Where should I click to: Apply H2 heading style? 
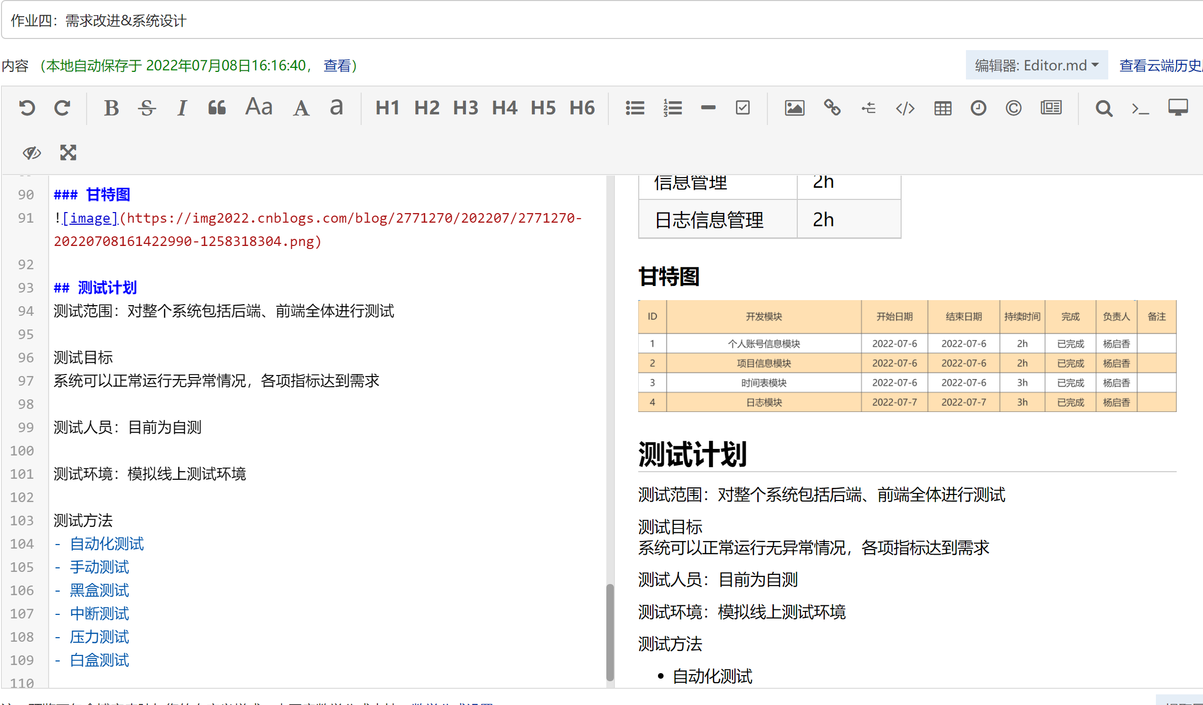pyautogui.click(x=426, y=108)
